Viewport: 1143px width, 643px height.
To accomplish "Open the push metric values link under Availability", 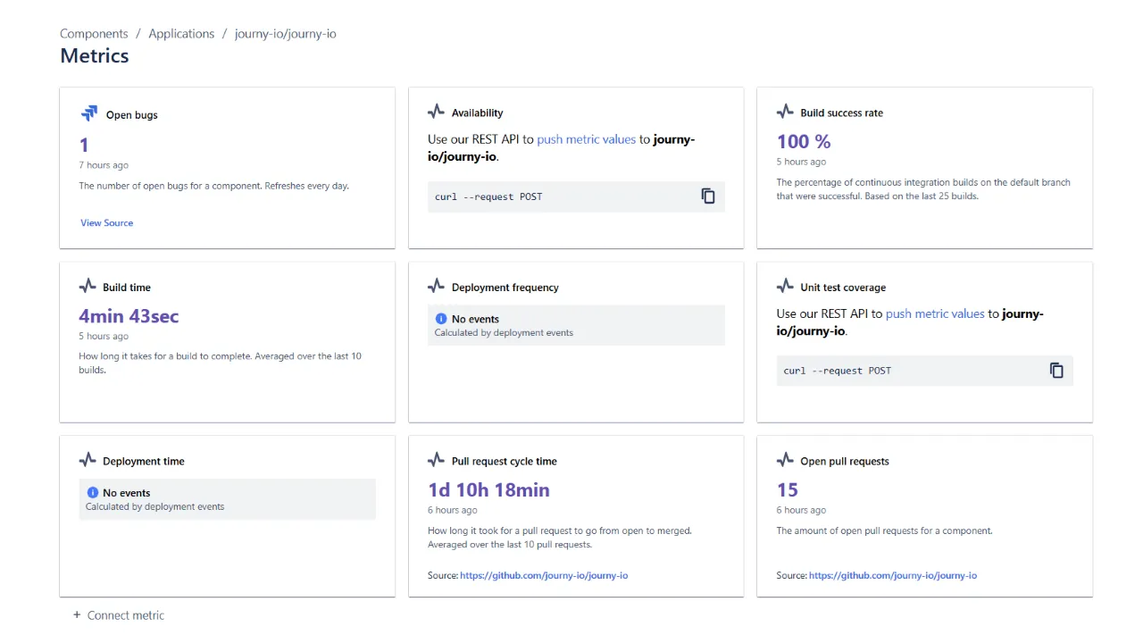I will (x=586, y=138).
